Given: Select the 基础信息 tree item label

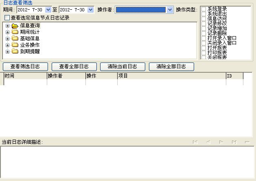Looking at the screenshot, I should point(30,39).
